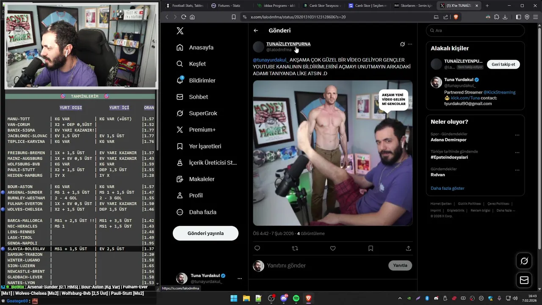
Task: Open browser extensions puzzle icon
Action: [x=496, y=17]
